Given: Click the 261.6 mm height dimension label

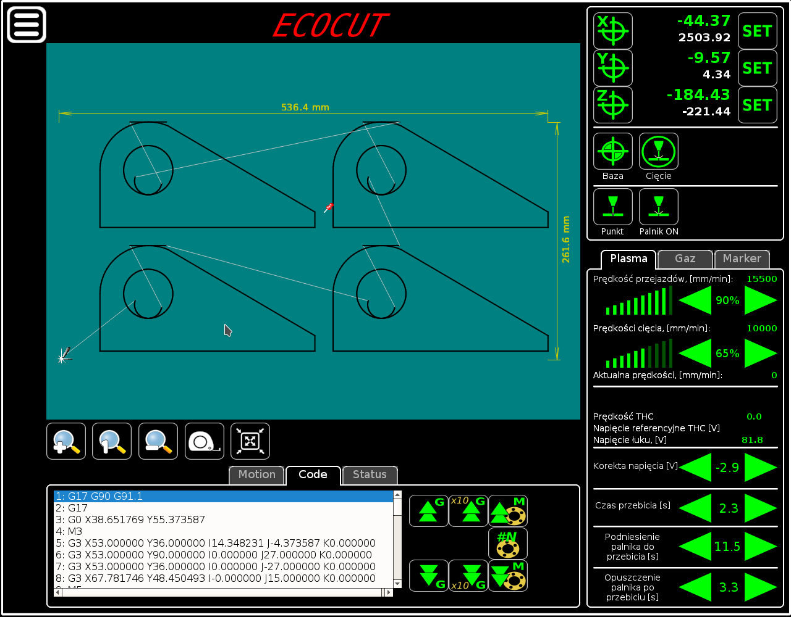Looking at the screenshot, I should [x=566, y=239].
